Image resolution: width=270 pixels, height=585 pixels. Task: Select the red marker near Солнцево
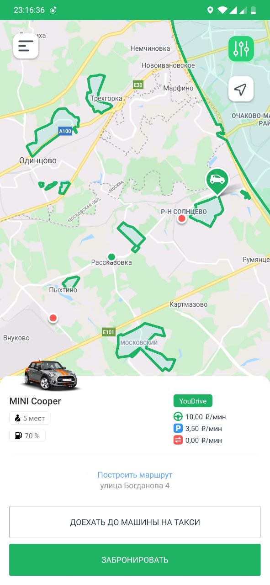(182, 219)
